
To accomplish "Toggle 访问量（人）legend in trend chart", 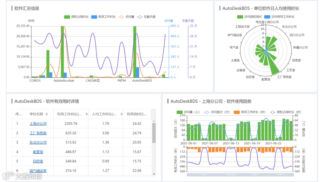I will pyautogui.click(x=188, y=112).
